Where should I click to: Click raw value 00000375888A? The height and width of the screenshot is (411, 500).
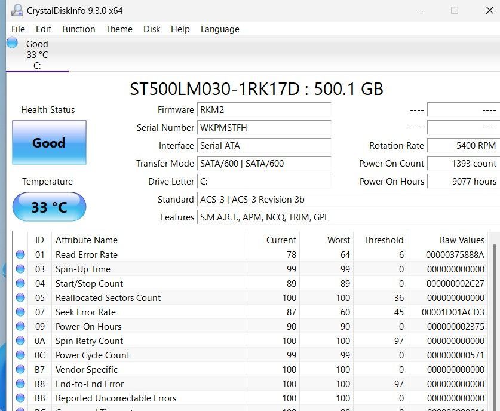(455, 254)
